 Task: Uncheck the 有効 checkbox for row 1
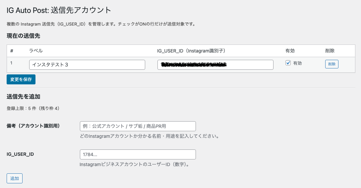(x=288, y=63)
